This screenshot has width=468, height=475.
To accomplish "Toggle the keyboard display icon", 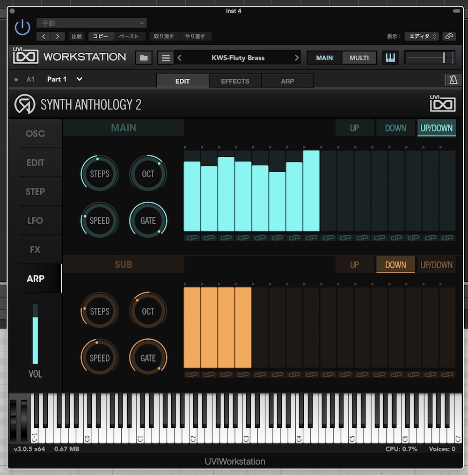I will [x=390, y=58].
